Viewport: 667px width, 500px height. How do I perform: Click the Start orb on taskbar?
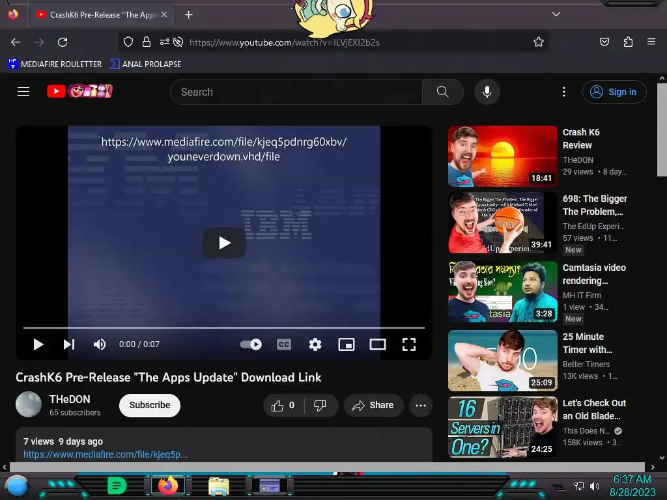tap(16, 486)
